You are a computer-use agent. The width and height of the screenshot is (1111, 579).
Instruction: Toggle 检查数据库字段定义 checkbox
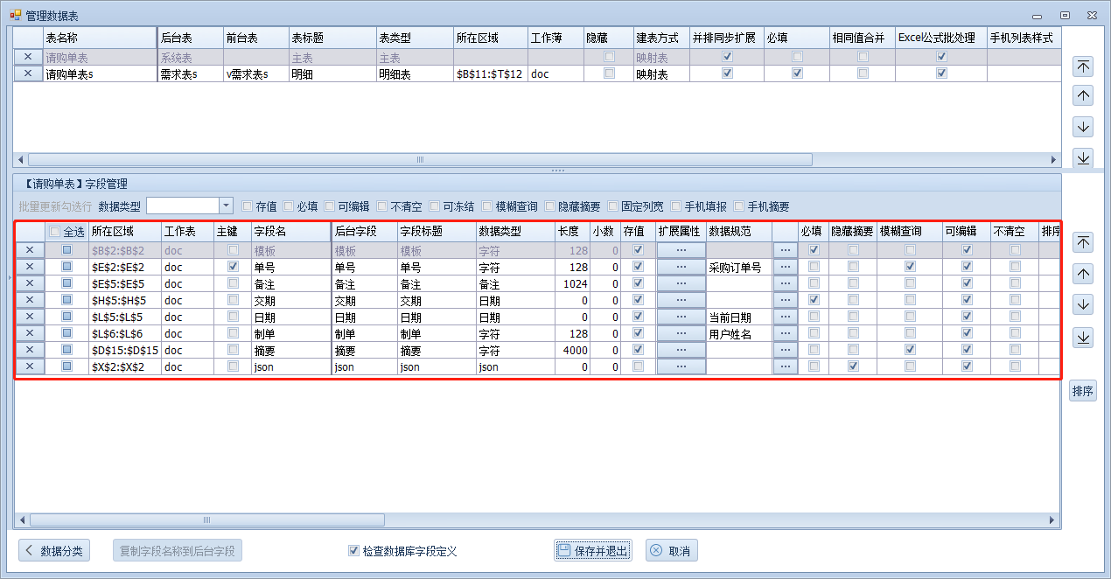[353, 551]
